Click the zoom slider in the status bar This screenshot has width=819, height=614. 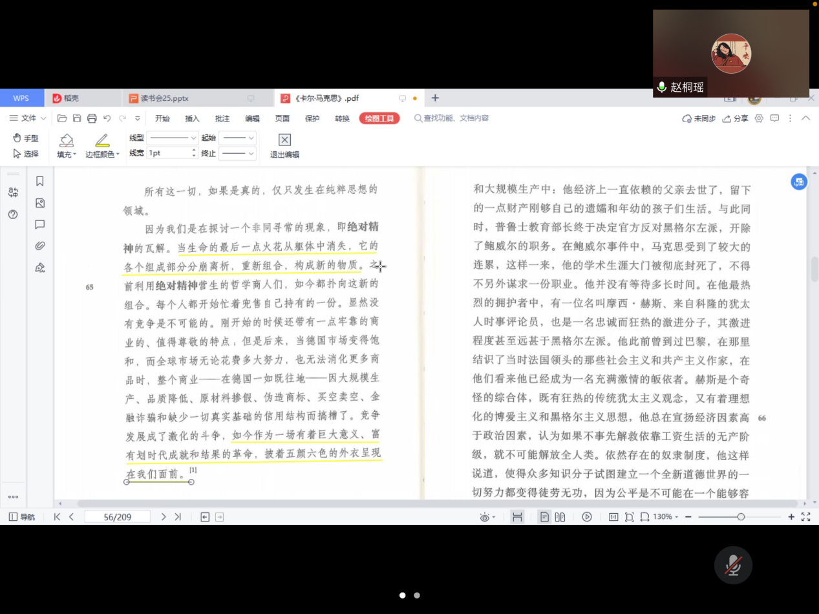click(741, 517)
